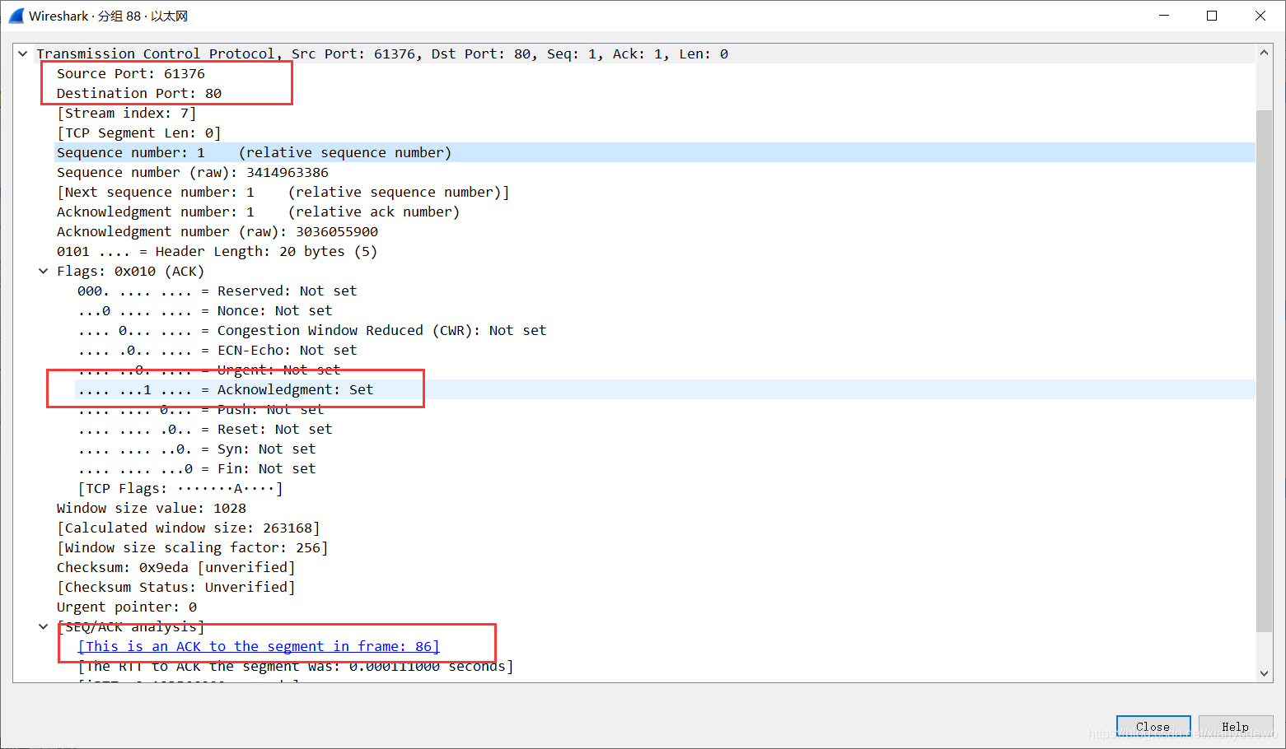The height and width of the screenshot is (749, 1286).
Task: Minimize the Wireshark packet window
Action: 1164,16
